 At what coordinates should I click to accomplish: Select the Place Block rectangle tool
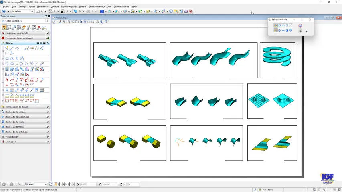[7, 58]
